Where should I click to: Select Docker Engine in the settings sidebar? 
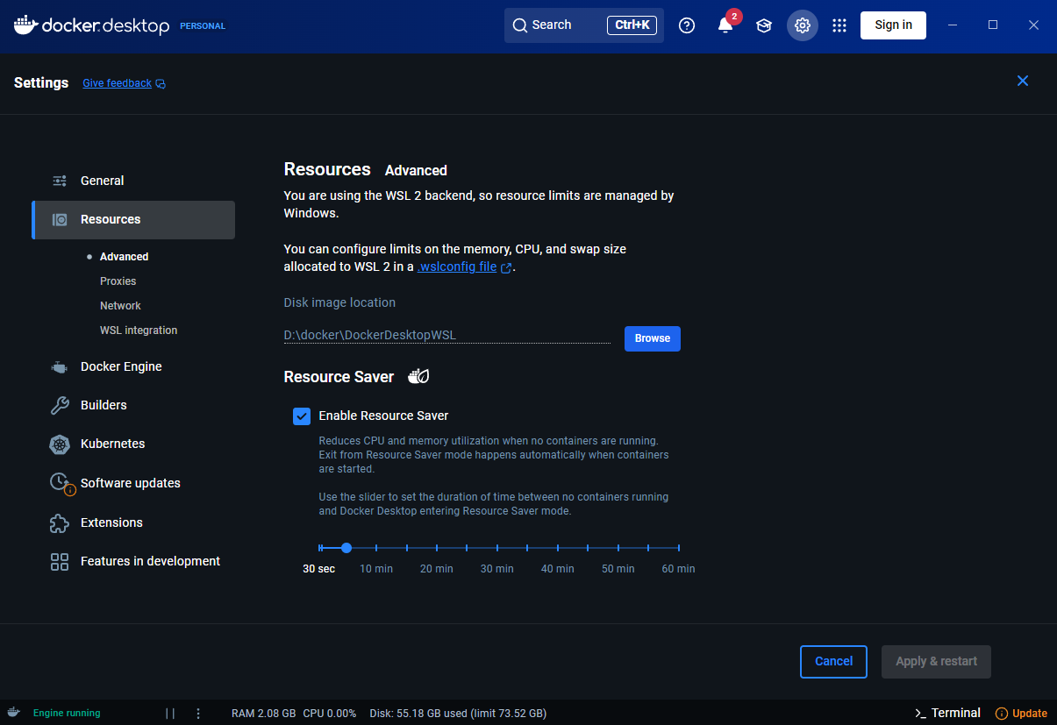(x=120, y=366)
